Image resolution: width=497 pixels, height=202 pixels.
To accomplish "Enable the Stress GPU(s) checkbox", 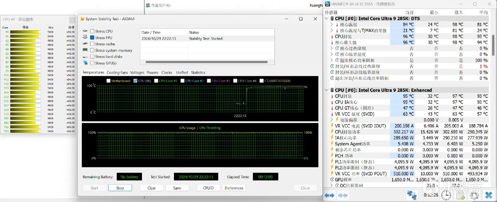I will [x=92, y=63].
